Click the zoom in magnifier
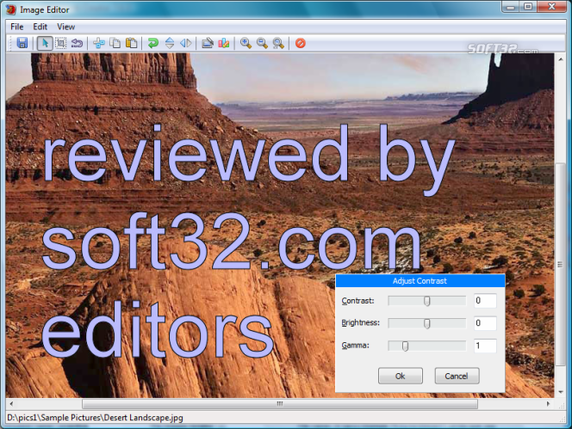The height and width of the screenshot is (429, 572). tap(246, 43)
